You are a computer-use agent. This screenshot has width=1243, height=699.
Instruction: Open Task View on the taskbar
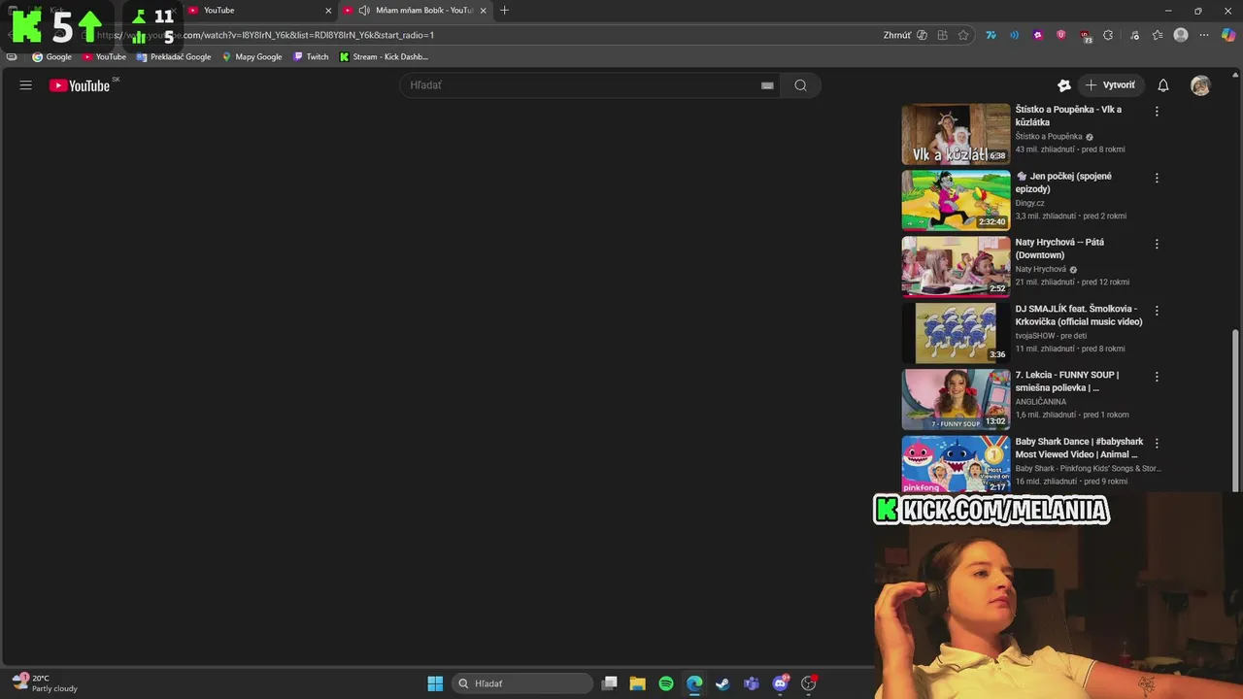coord(609,683)
